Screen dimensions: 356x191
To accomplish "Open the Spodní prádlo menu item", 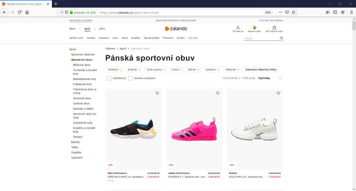I will pos(152,38).
